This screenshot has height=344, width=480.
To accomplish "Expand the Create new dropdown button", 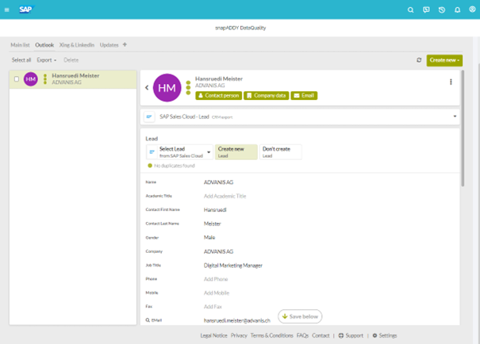I will pos(444,60).
